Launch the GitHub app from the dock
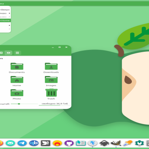 pyautogui.click(x=69, y=143)
